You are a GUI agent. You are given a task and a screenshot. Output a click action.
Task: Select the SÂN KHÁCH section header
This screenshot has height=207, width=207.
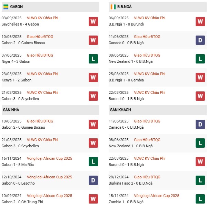pyautogui.click(x=120, y=110)
